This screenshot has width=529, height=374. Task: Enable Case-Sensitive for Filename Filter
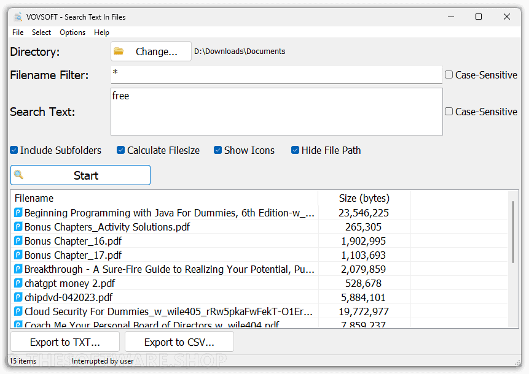coord(449,75)
